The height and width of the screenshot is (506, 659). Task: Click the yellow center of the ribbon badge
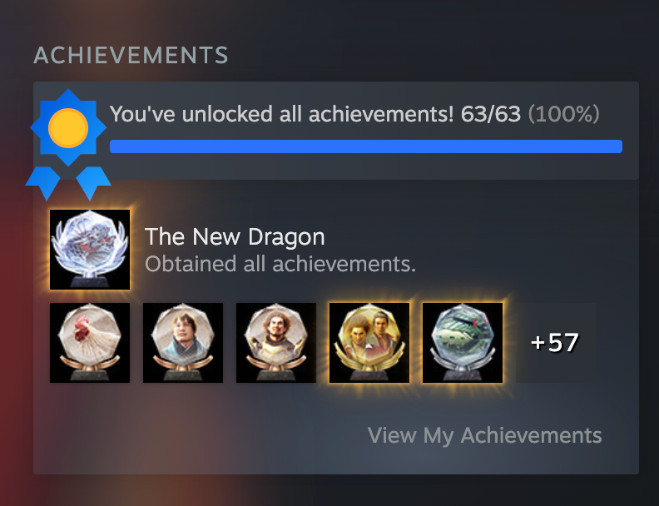(x=68, y=128)
